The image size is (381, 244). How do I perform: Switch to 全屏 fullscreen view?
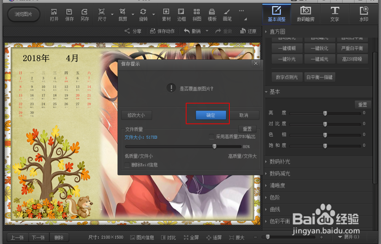(191, 238)
